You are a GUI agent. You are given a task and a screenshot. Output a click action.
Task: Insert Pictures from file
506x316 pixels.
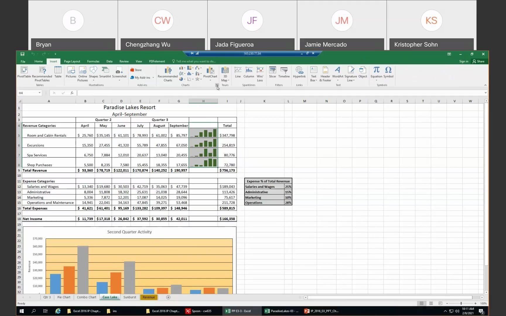point(71,72)
